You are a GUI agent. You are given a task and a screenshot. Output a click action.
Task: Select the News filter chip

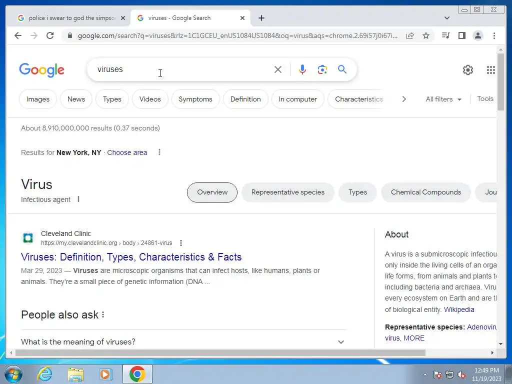pos(76,99)
